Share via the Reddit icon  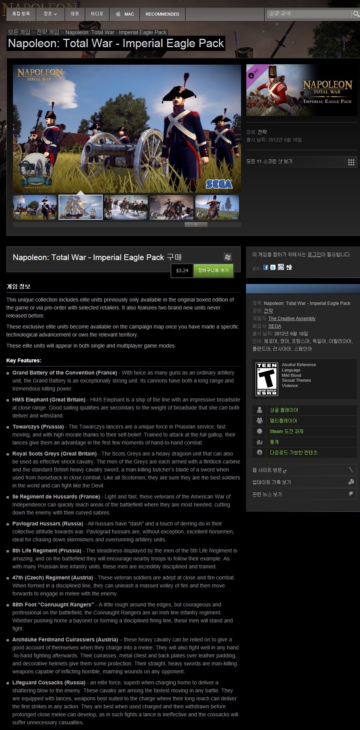pyautogui.click(x=281, y=267)
